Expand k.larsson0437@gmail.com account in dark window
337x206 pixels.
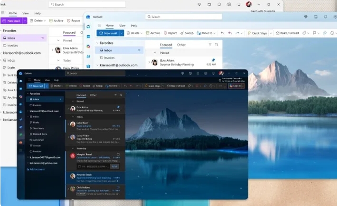pos(28,157)
